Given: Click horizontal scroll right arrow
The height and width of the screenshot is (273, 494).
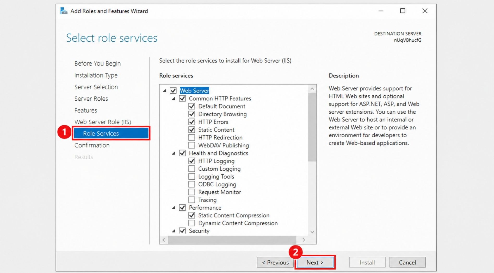Looking at the screenshot, I should [304, 240].
